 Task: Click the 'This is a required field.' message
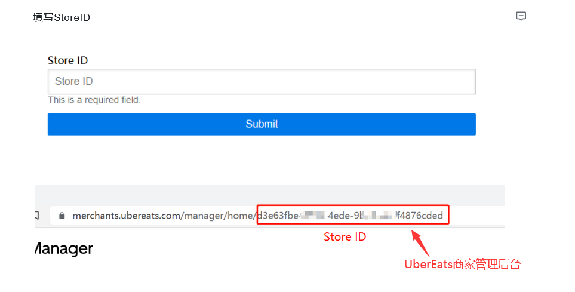point(94,100)
